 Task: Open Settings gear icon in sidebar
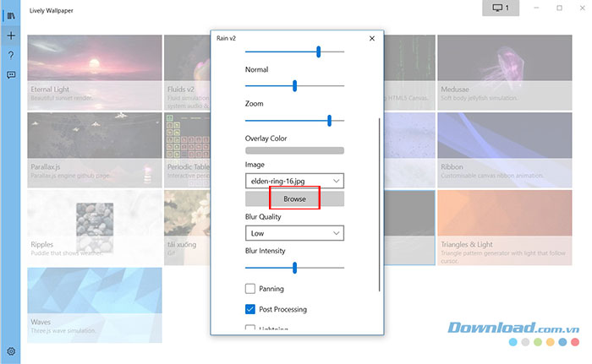[x=11, y=351]
